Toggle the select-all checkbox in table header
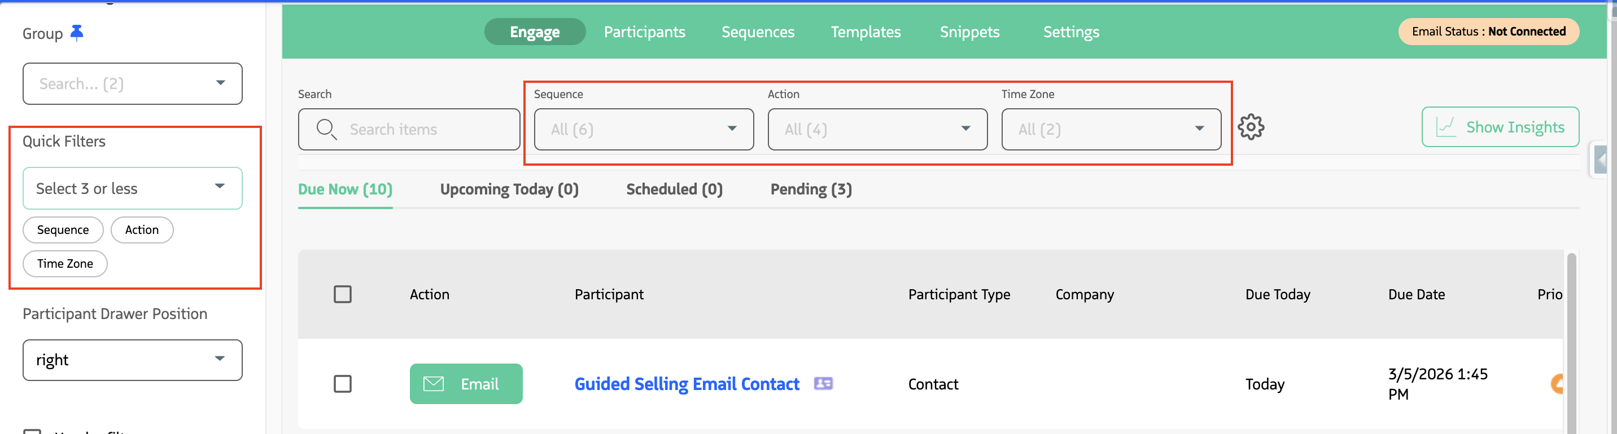The height and width of the screenshot is (434, 1617). [342, 294]
